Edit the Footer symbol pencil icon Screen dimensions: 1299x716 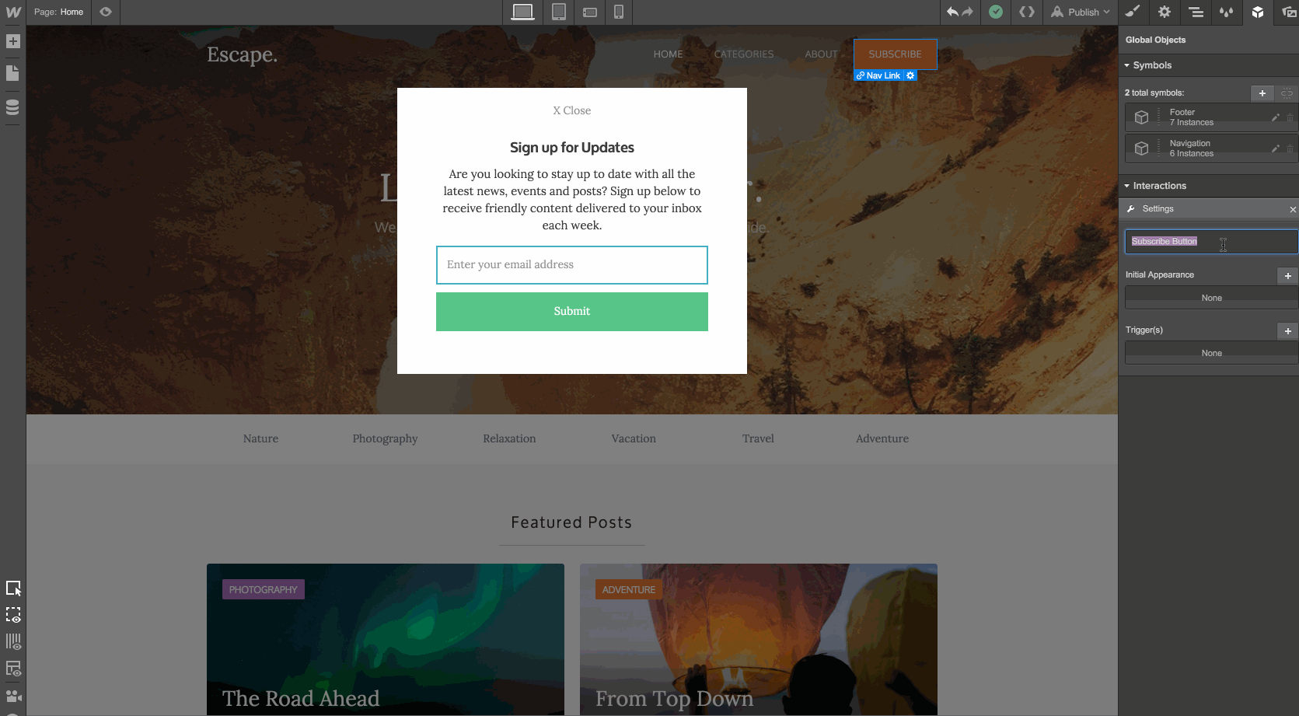pos(1275,117)
